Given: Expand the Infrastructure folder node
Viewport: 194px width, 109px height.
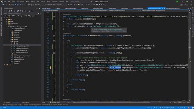Looking at the screenshot, I should point(6,23).
